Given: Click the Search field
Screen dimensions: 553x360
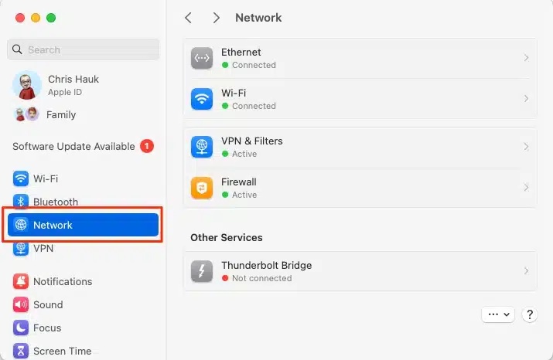Looking at the screenshot, I should [84, 49].
